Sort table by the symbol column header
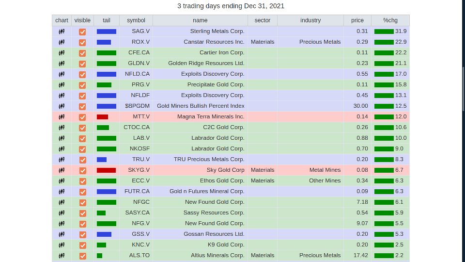This screenshot has width=465, height=262. point(136,20)
